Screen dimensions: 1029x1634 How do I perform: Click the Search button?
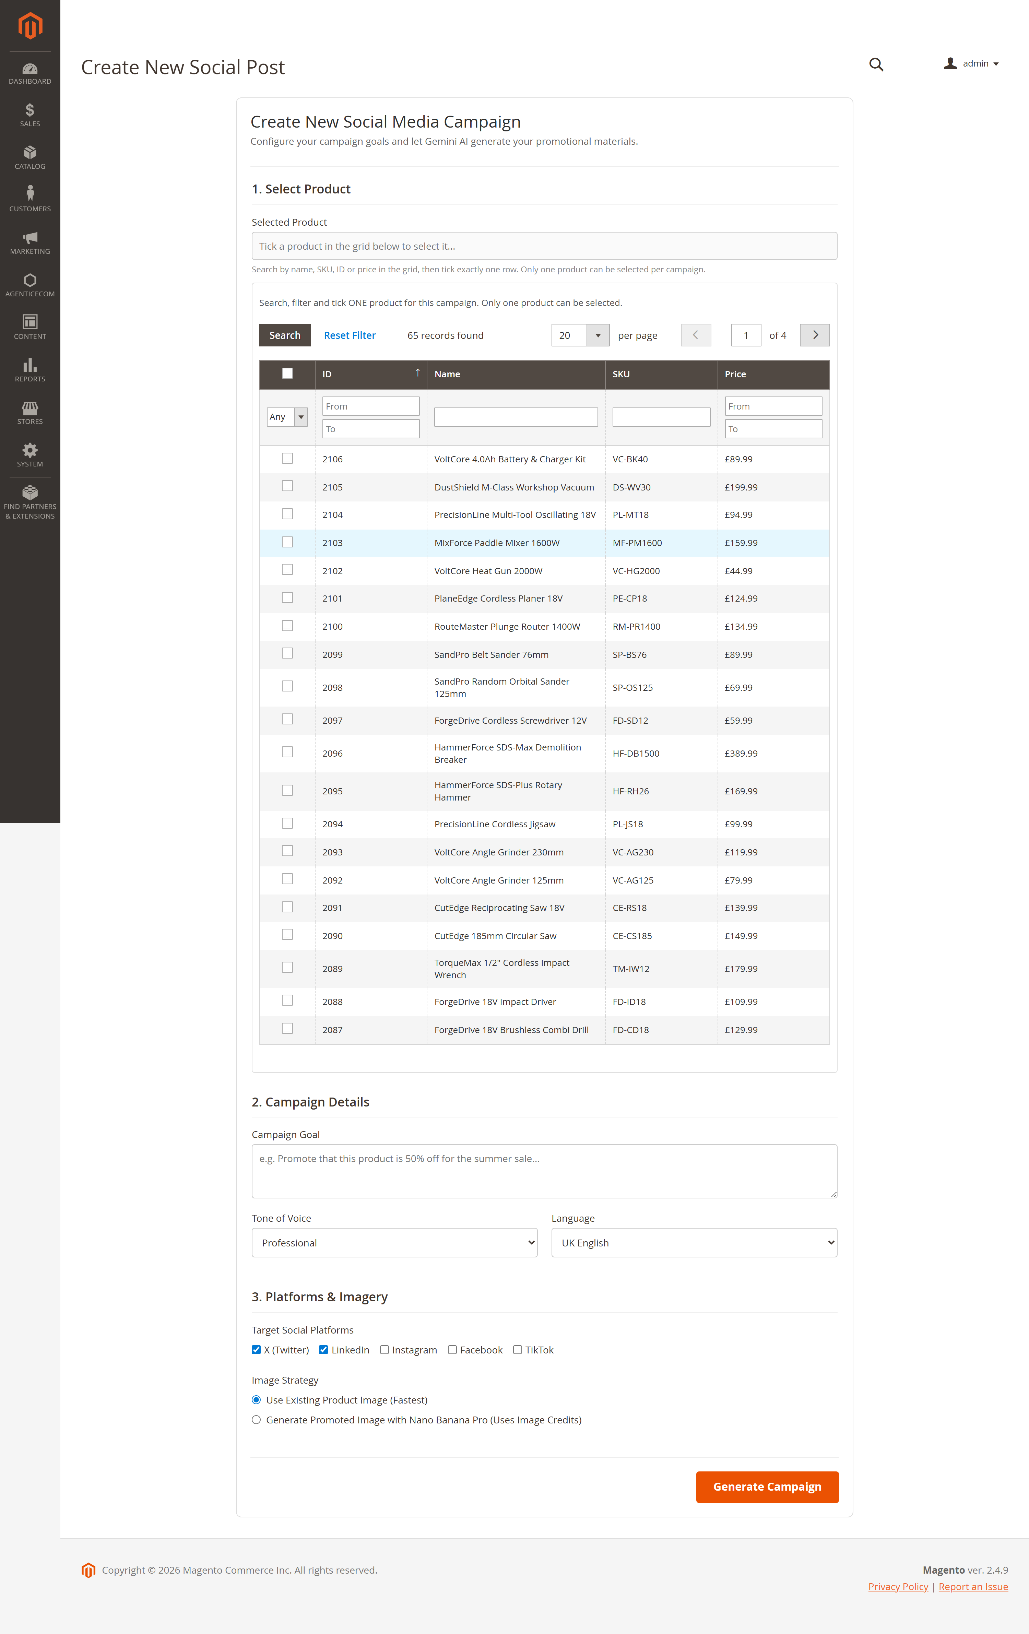point(284,335)
